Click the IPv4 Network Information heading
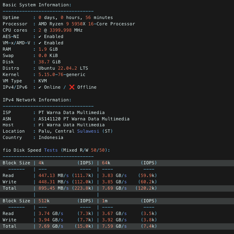This screenshot has height=234, width=234. tap(37, 100)
